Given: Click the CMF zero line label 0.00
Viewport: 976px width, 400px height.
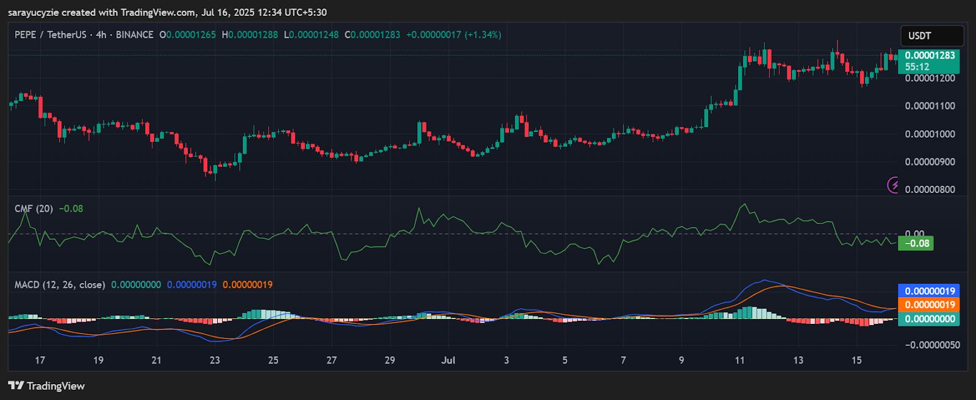Looking at the screenshot, I should click(914, 233).
